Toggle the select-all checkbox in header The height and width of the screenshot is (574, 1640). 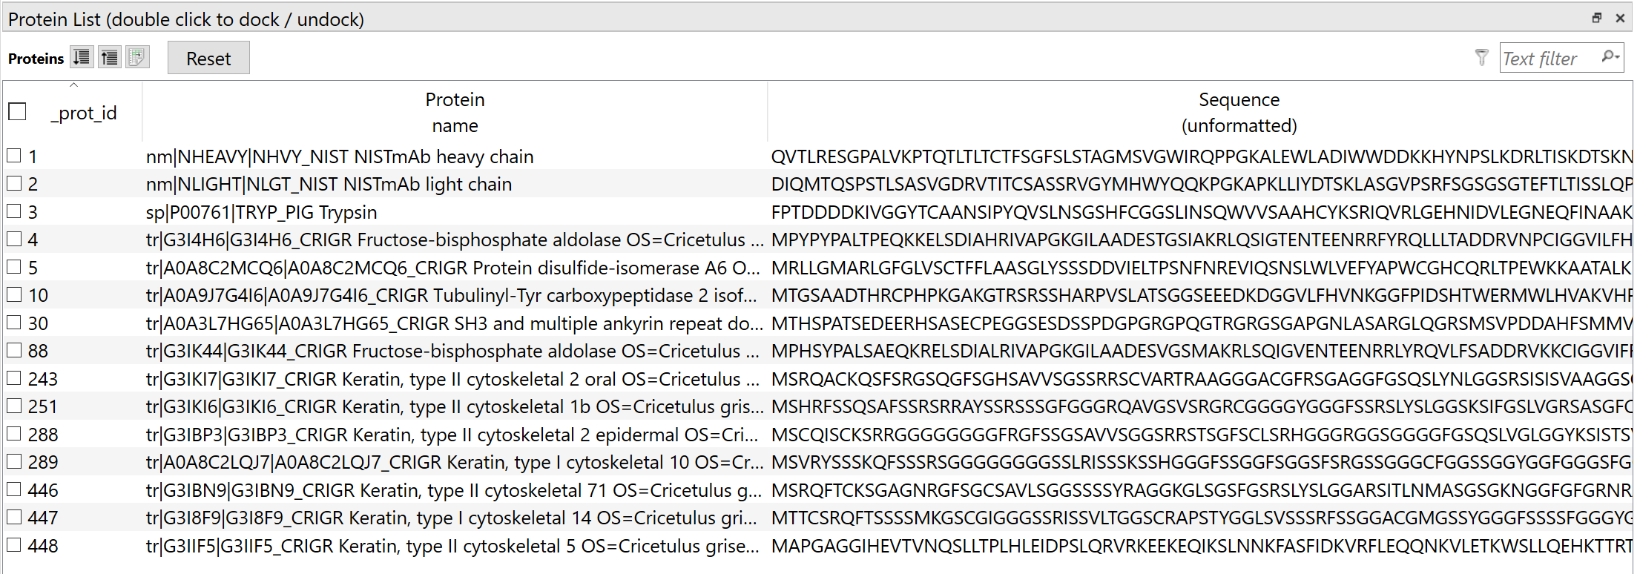(17, 112)
